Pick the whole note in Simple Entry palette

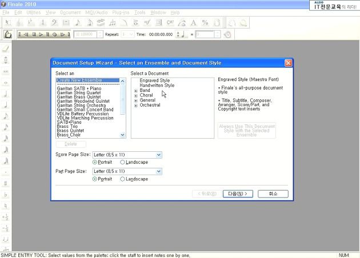pos(6,83)
